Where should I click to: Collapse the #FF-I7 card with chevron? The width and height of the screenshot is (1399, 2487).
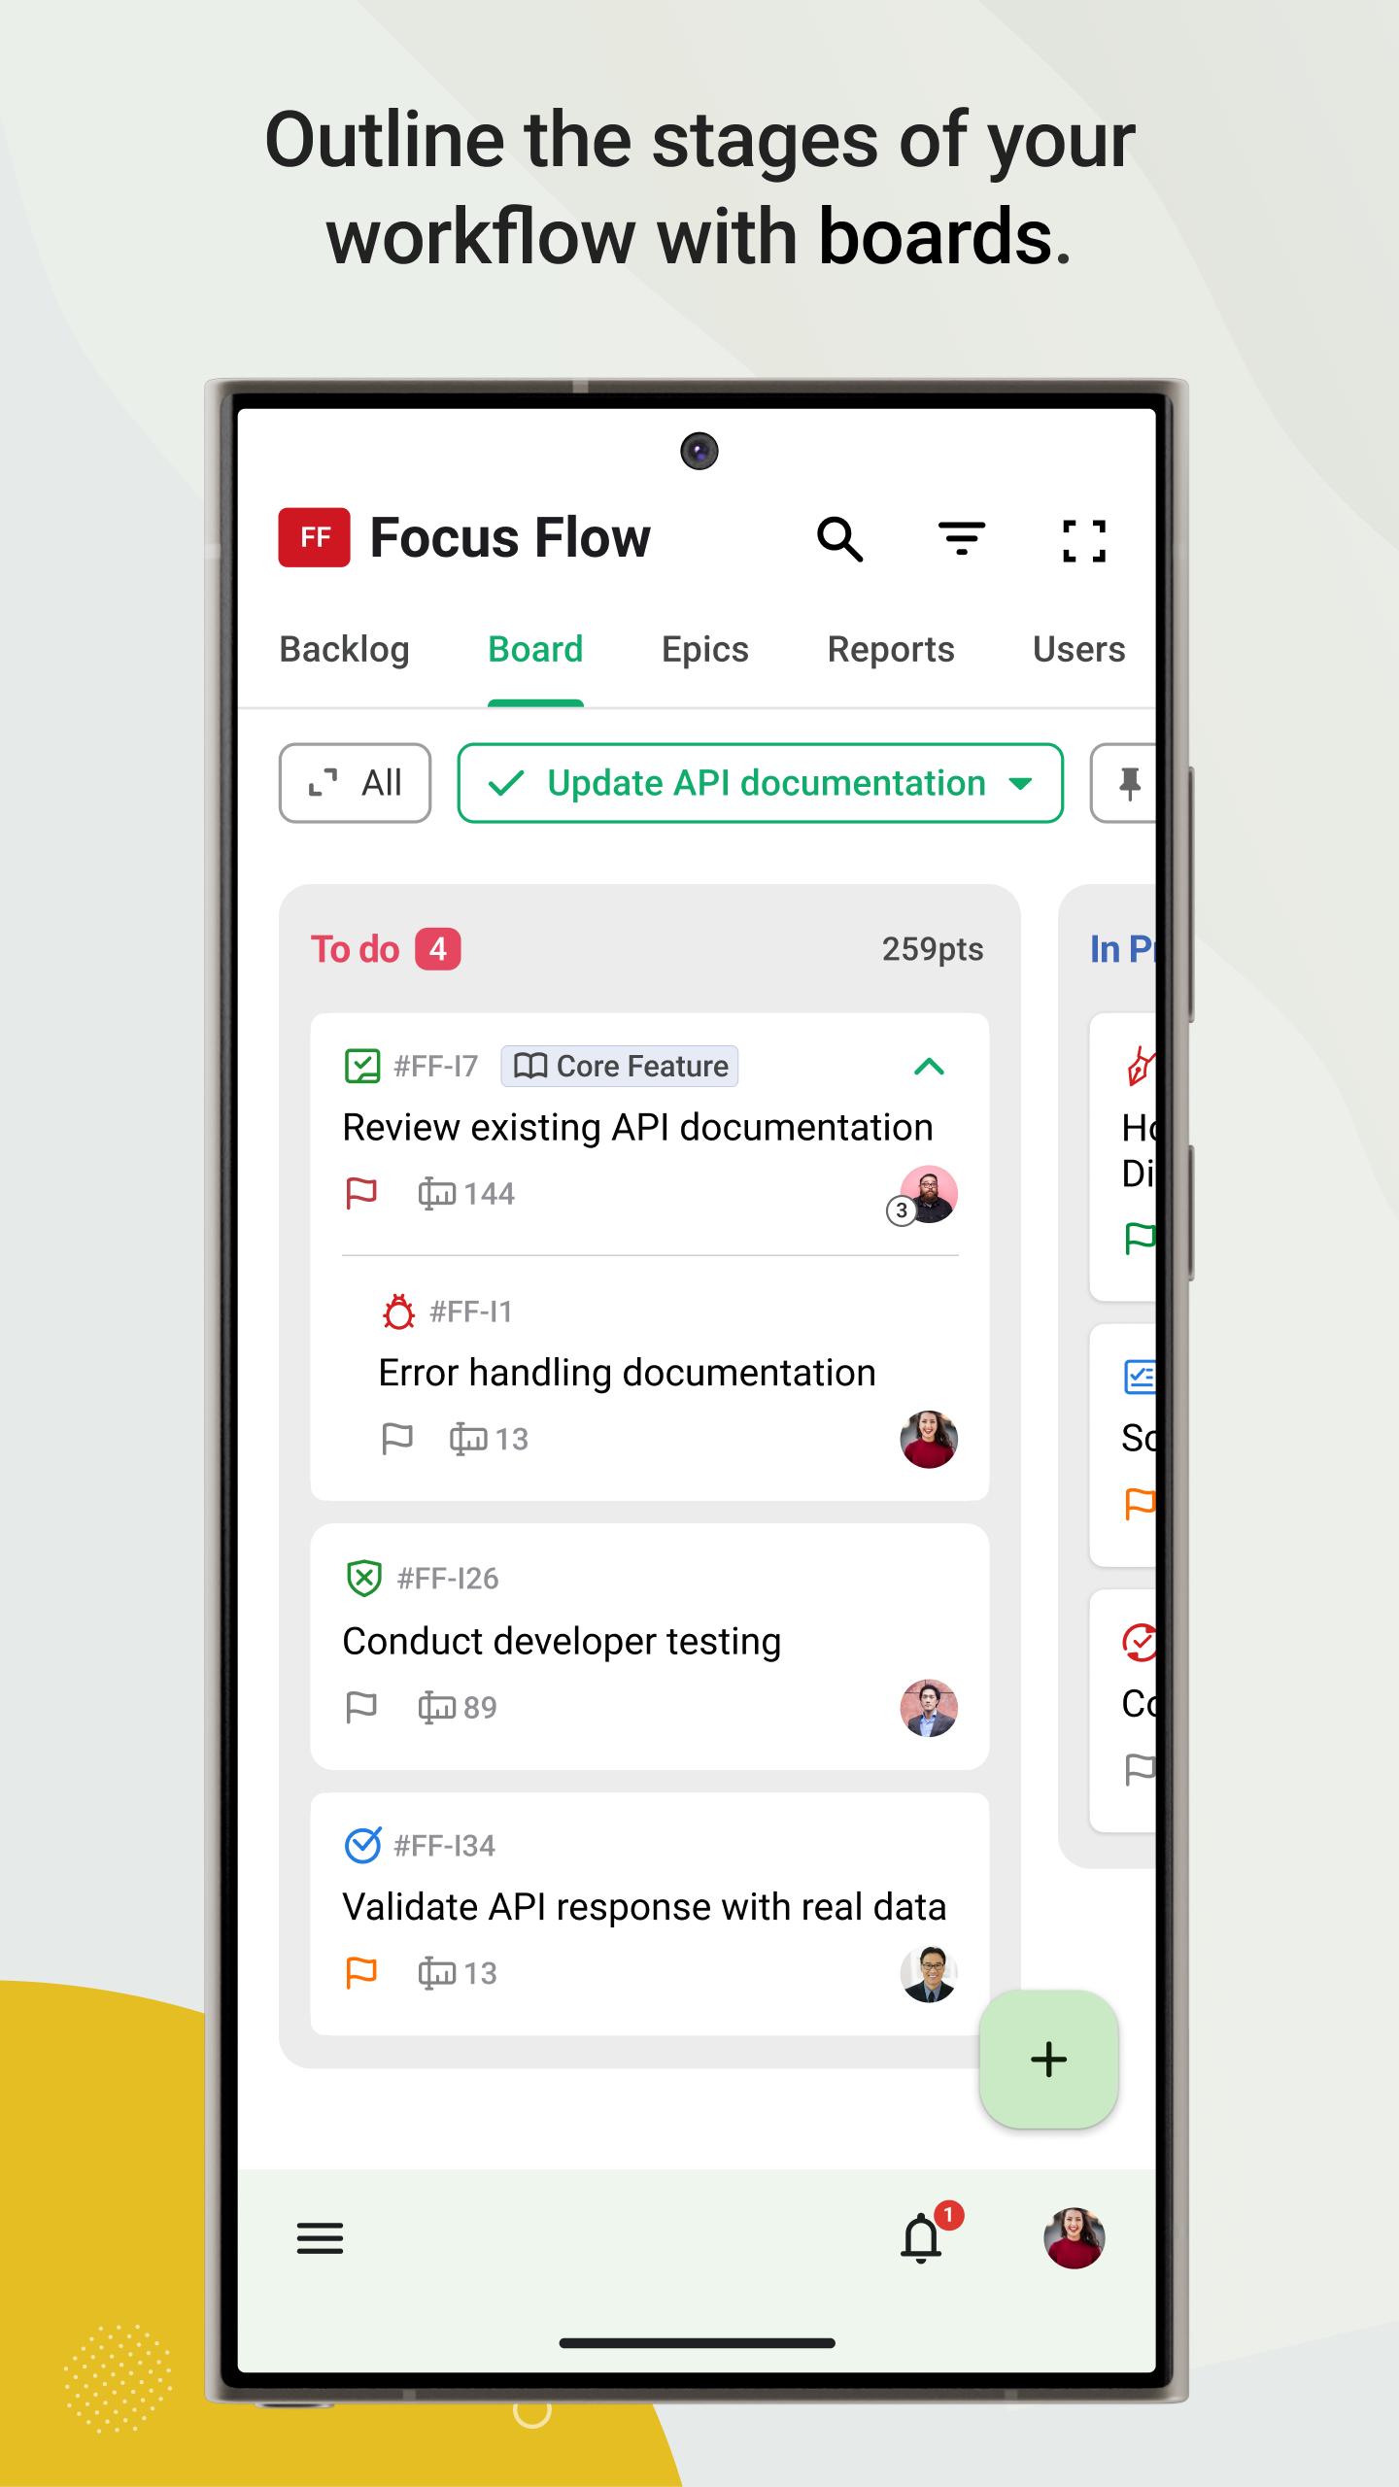[930, 1067]
